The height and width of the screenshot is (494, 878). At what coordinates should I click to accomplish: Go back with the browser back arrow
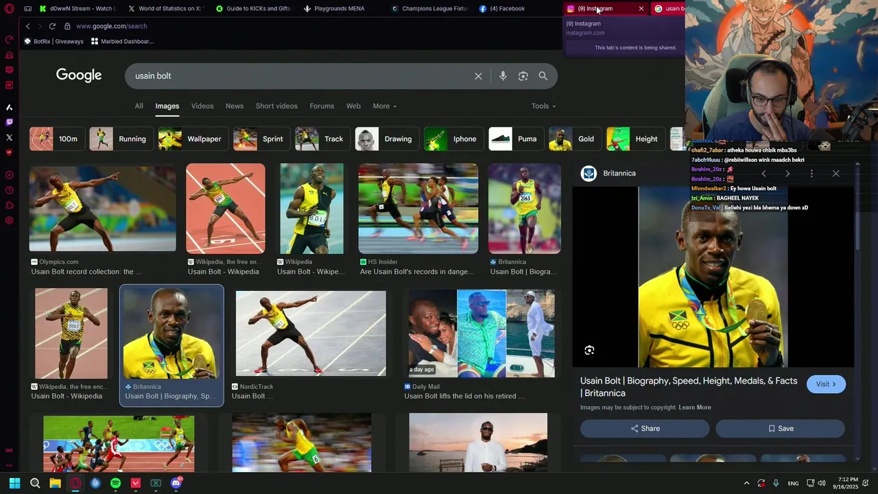click(27, 26)
